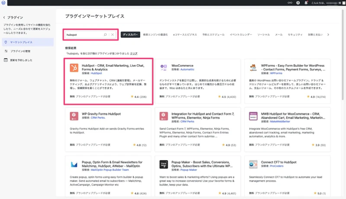This screenshot has height=199, width=346.
Task: Click the search magnifier icon
Action: (105, 35)
